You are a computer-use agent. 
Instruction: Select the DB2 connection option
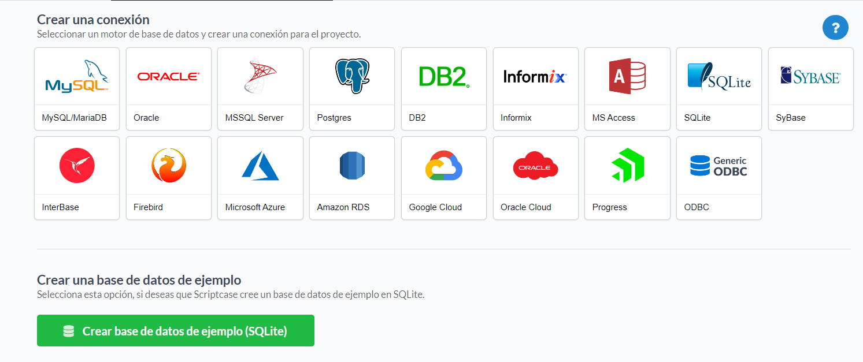[443, 89]
